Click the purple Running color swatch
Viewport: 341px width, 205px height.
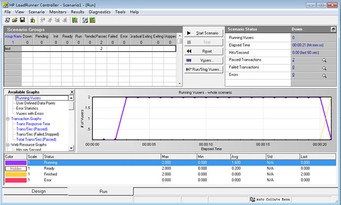(16, 163)
